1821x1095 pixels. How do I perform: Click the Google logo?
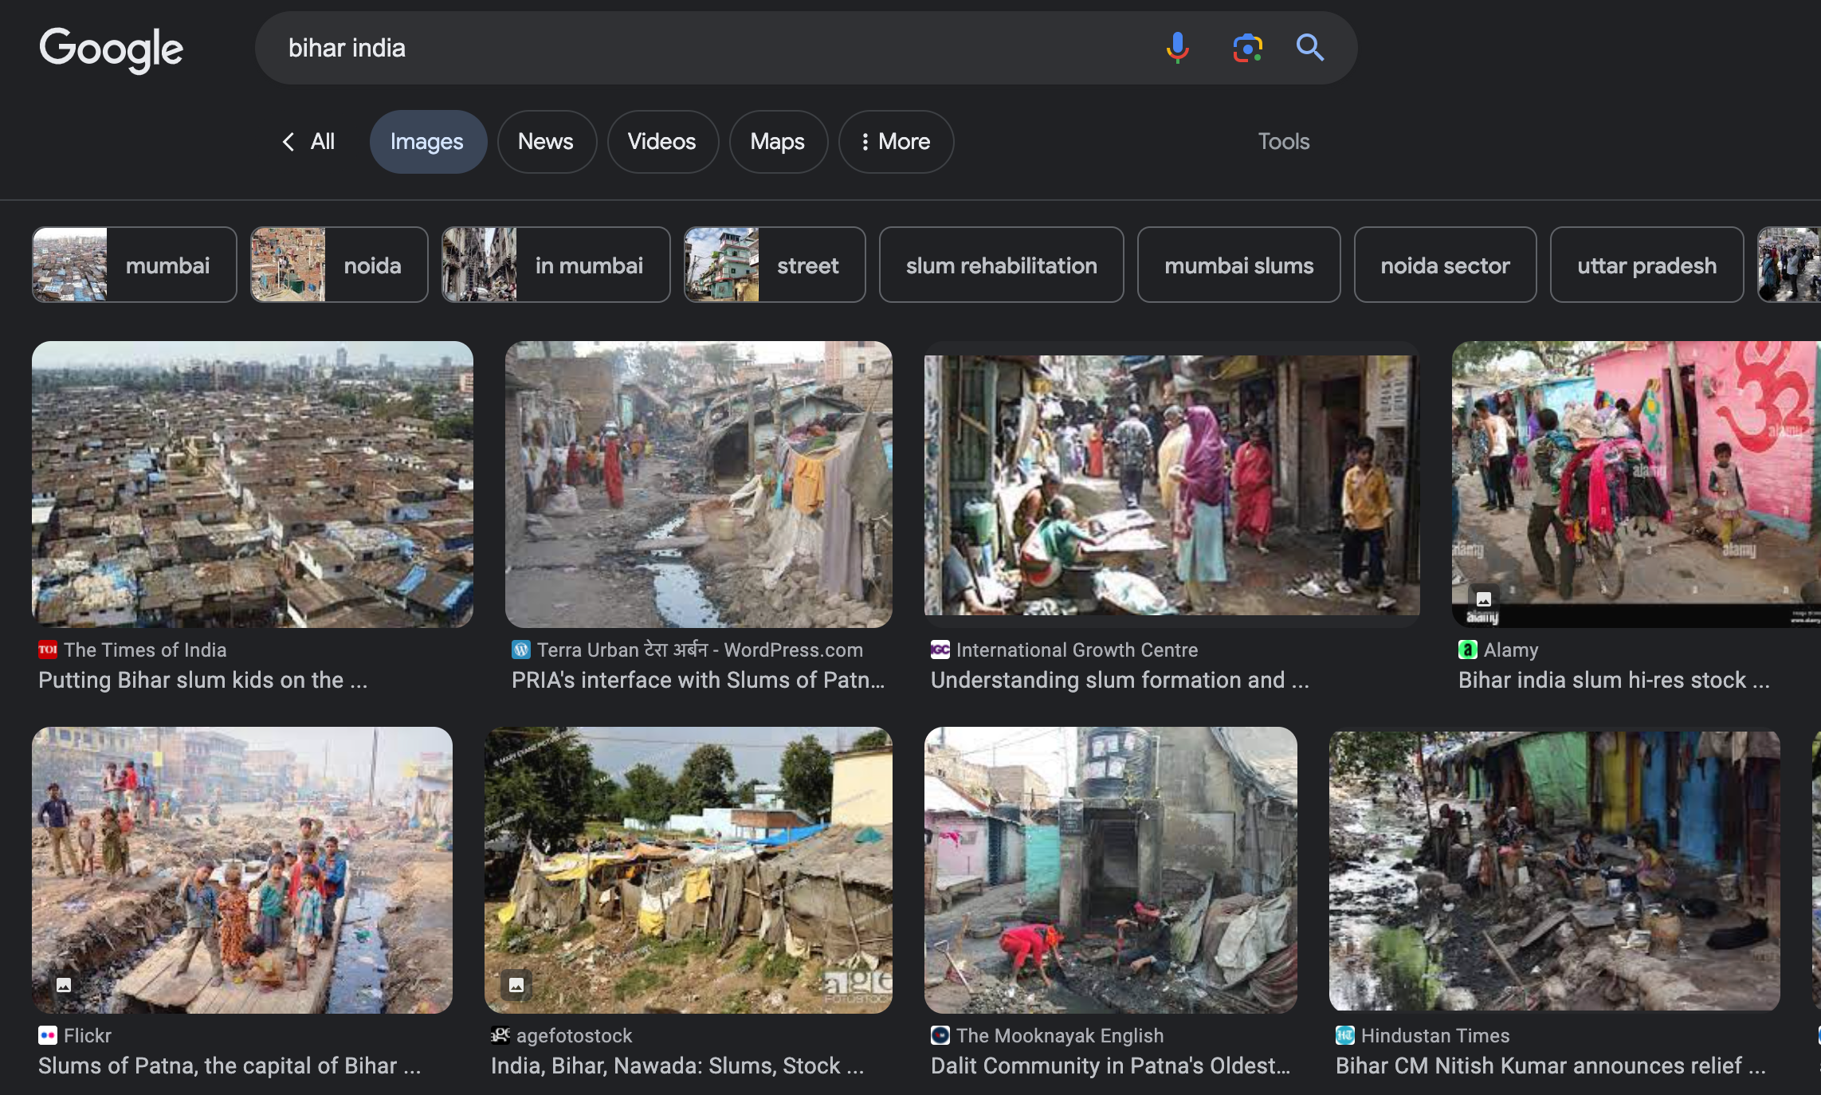point(112,49)
